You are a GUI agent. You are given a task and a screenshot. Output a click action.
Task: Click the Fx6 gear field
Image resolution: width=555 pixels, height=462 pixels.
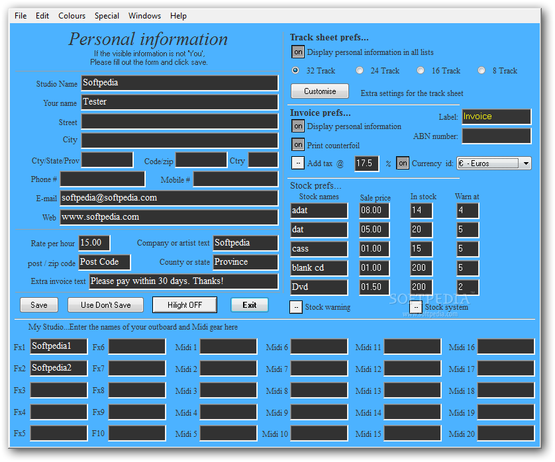coord(137,346)
